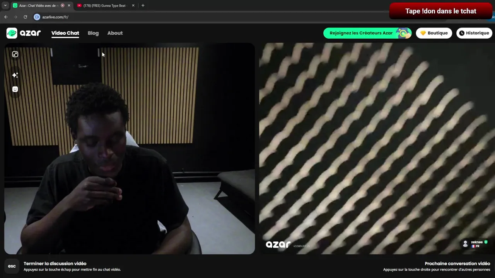This screenshot has height=278, width=495.
Task: Open the Blog menu item
Action: pyautogui.click(x=93, y=33)
